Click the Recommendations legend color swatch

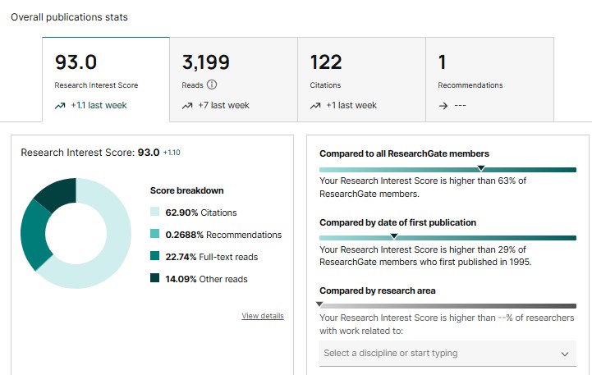coord(155,234)
